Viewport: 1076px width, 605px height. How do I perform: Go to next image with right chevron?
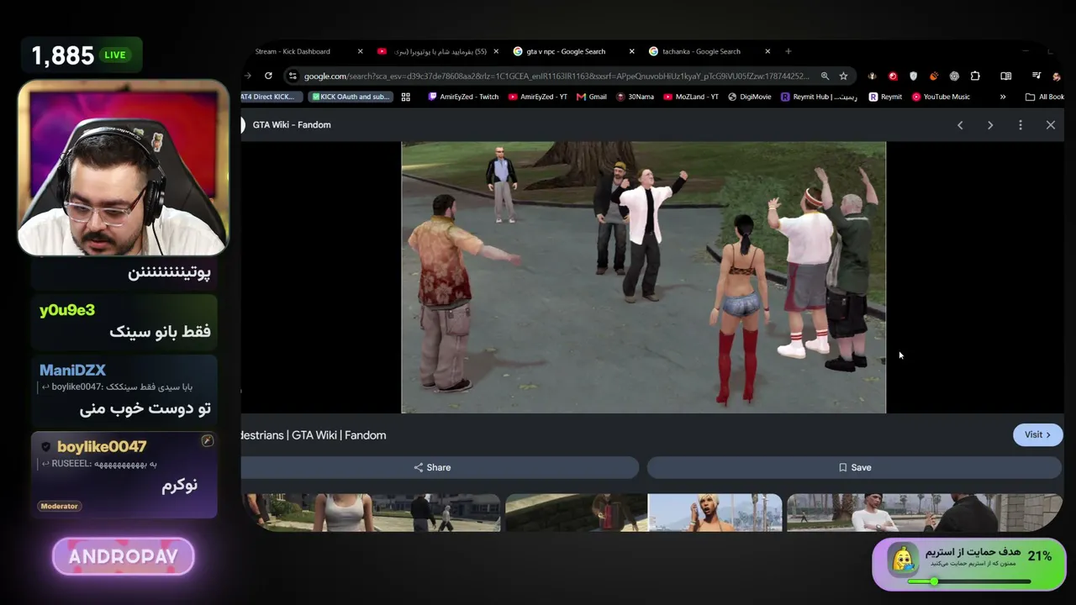tap(990, 125)
